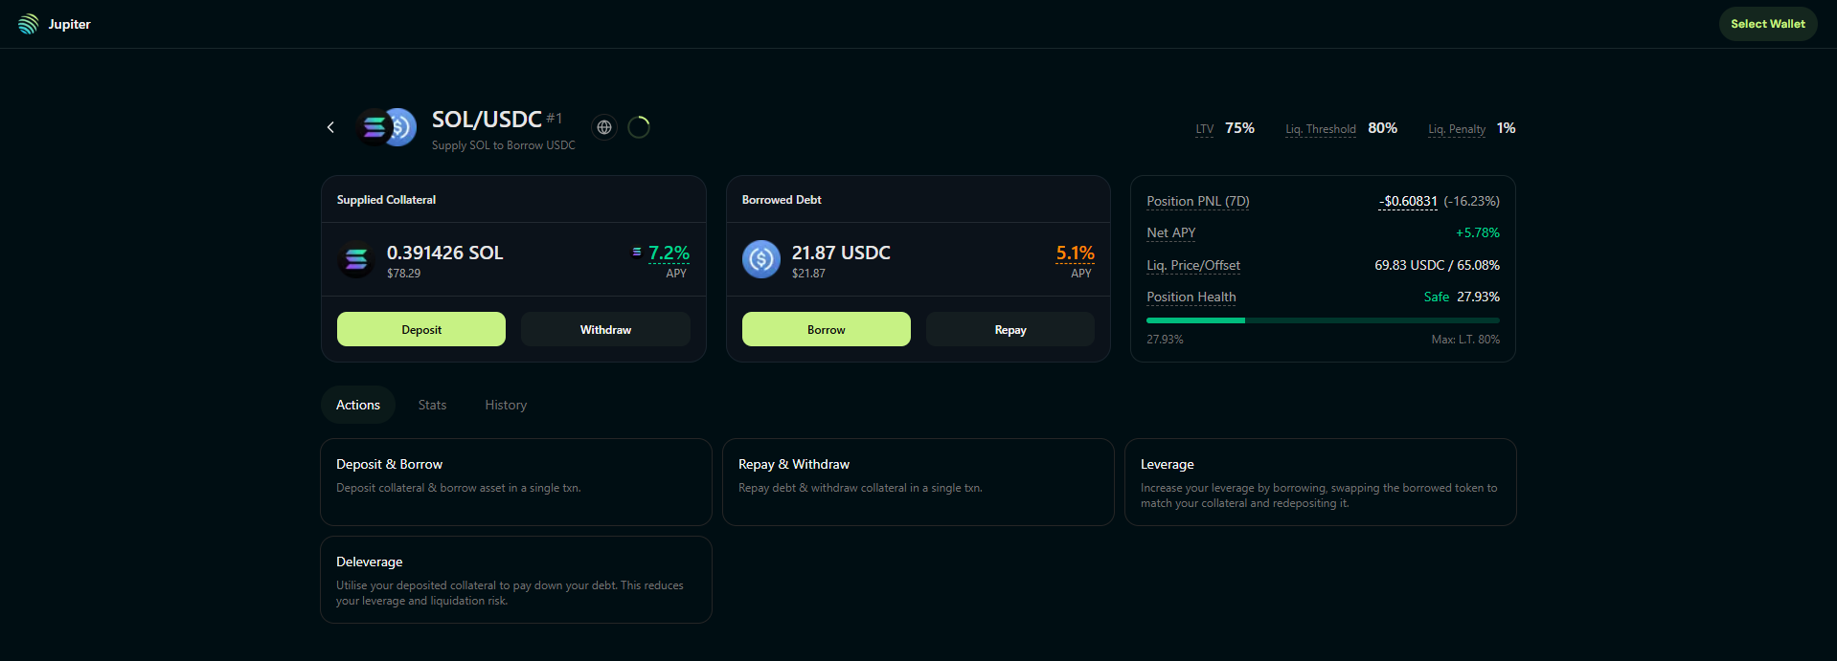Open the Leverage action card
Viewport: 1837px width, 661px height.
point(1321,482)
